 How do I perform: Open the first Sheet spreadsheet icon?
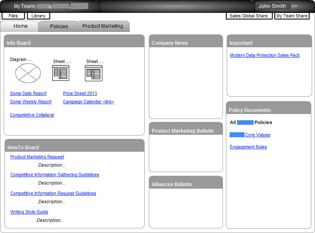point(61,73)
